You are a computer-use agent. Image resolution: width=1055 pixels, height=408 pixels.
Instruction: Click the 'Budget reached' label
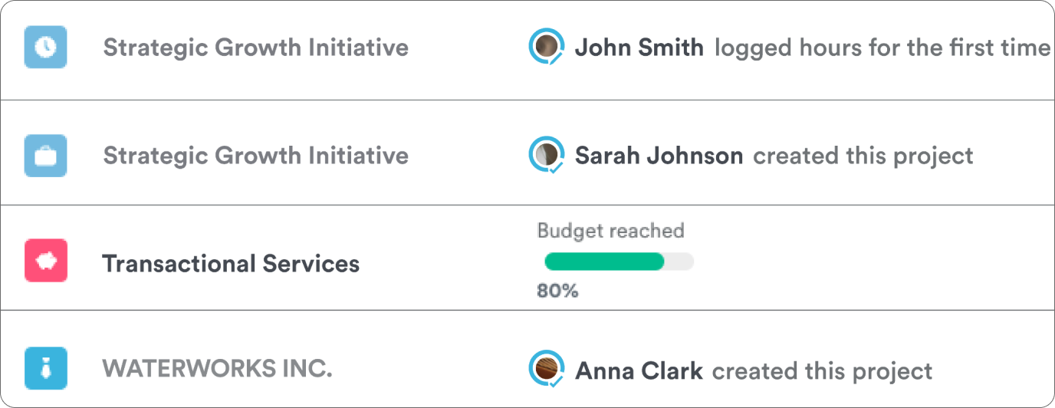[610, 231]
